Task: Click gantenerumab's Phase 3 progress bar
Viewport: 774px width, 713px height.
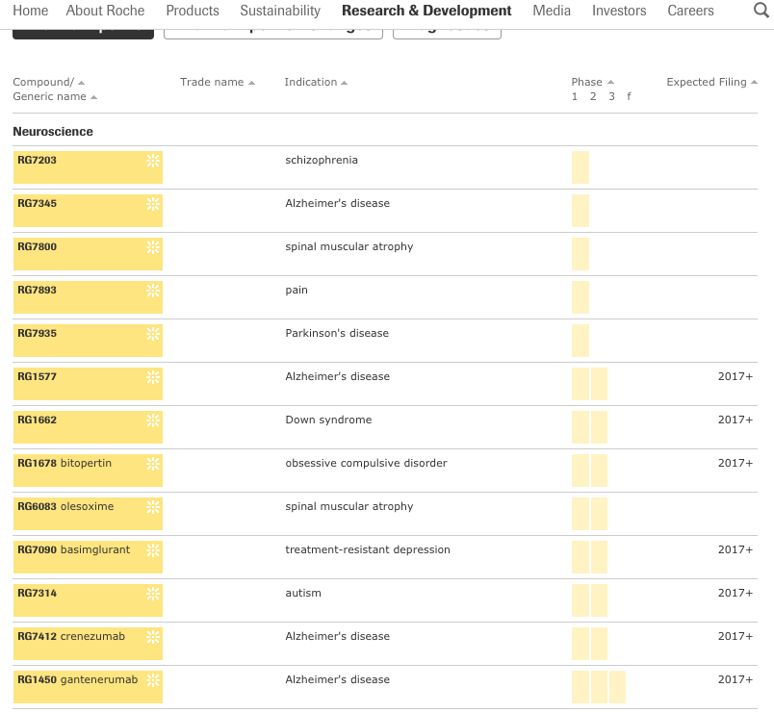Action: pos(617,687)
